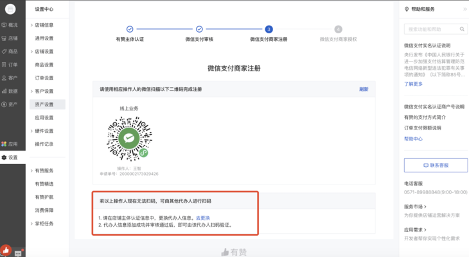Click 刷新 to refresh the QR code
The image size is (469, 257).
tap(364, 89)
